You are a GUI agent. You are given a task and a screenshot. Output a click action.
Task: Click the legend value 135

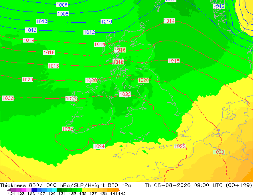(83, 193)
